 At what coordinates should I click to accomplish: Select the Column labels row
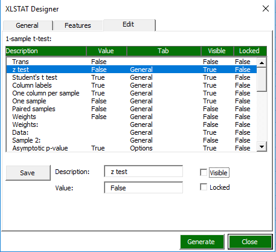pyautogui.click(x=132, y=85)
